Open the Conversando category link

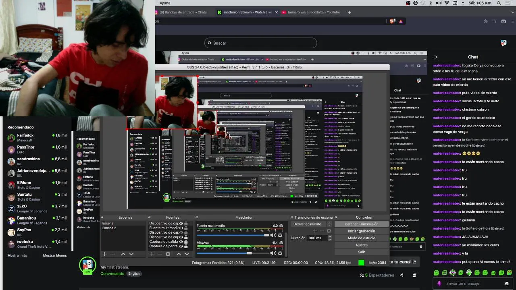(112, 273)
